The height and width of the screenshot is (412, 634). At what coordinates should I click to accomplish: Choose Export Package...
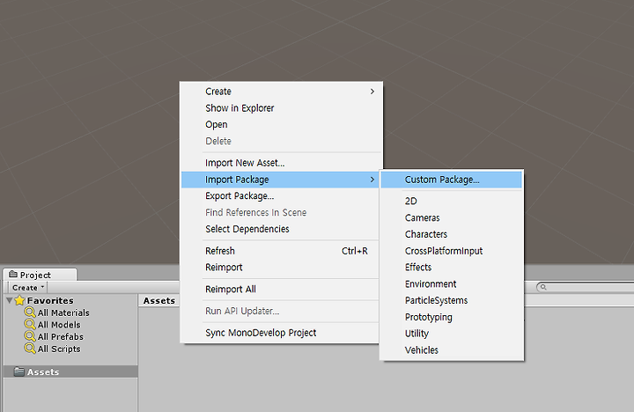click(x=281, y=196)
